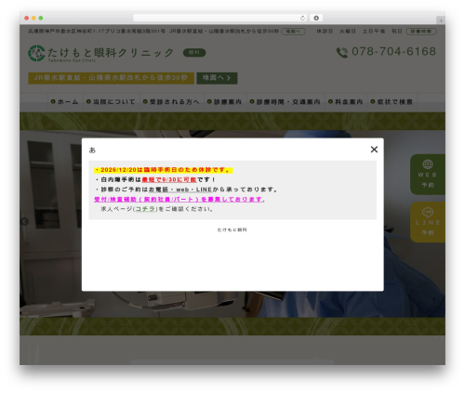Click the 2026/12/20 臨時手術日 highlighted notice

click(164, 170)
